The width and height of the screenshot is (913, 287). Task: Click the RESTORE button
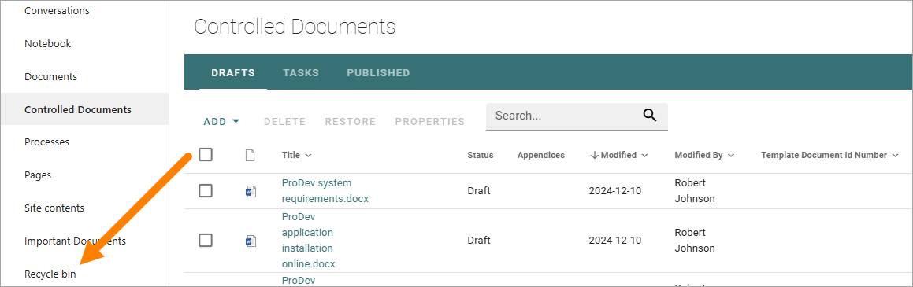tap(351, 121)
